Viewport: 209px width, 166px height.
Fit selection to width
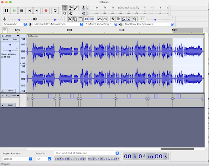click(124, 19)
